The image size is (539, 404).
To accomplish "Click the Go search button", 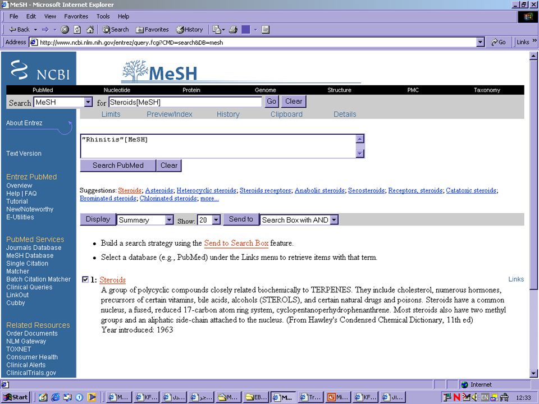I will [x=271, y=102].
